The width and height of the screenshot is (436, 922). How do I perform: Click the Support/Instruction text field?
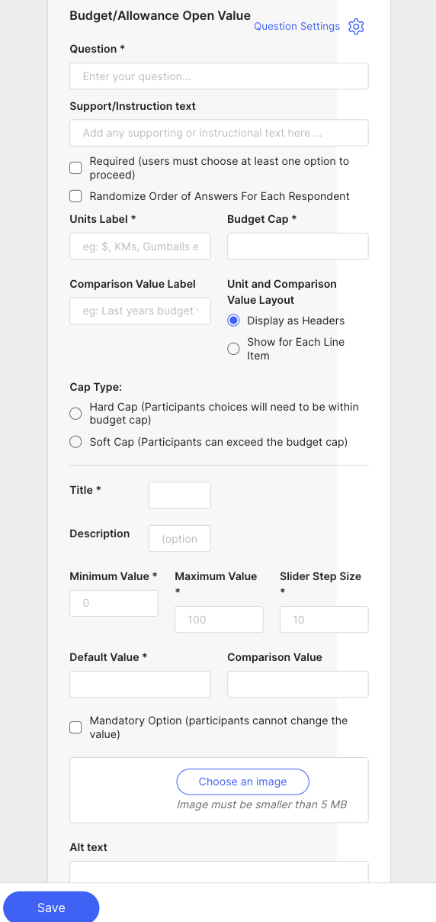[219, 133]
